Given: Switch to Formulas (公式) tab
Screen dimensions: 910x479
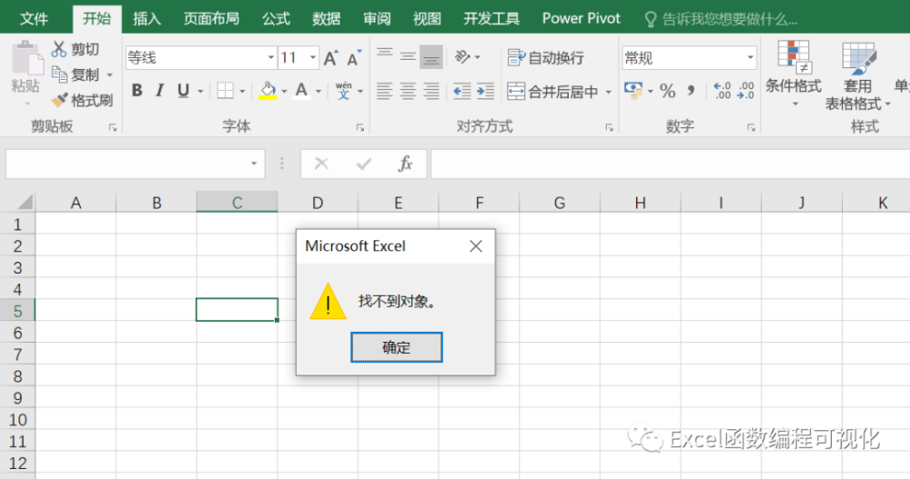Looking at the screenshot, I should click(x=276, y=19).
